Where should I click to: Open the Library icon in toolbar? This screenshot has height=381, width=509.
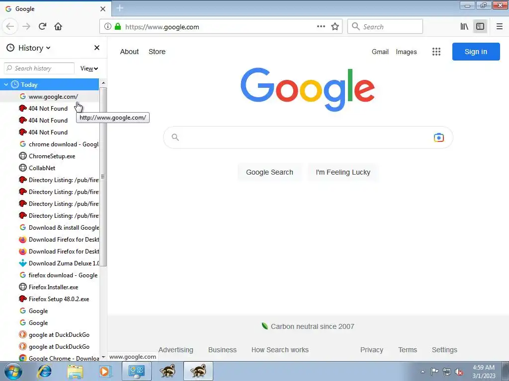click(464, 27)
